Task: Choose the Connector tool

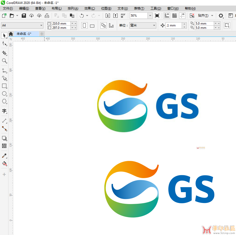Action: click(4, 129)
